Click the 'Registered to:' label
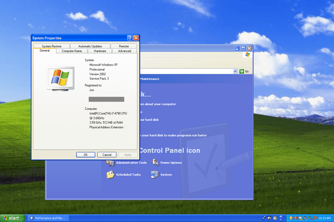The width and height of the screenshot is (334, 222). (x=93, y=85)
